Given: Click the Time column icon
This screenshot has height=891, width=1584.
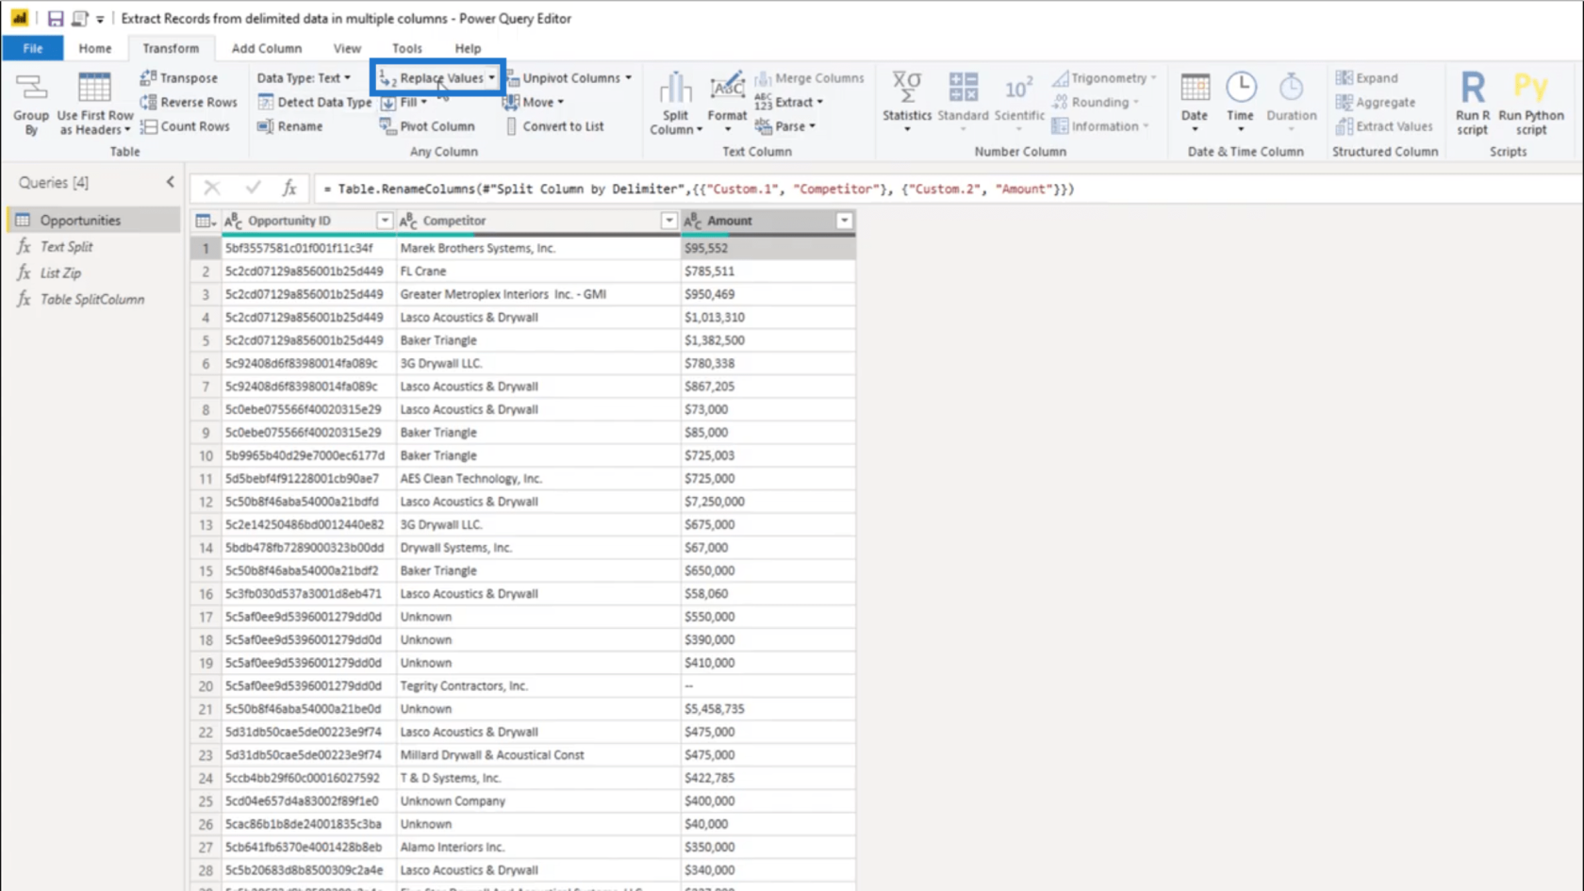Looking at the screenshot, I should coord(1241,89).
